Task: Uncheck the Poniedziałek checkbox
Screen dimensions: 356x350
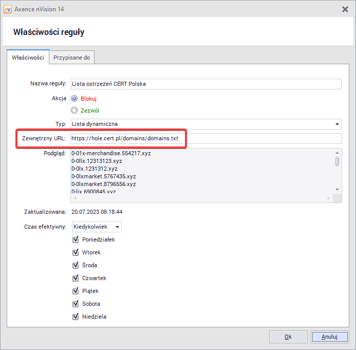Action: [x=76, y=240]
